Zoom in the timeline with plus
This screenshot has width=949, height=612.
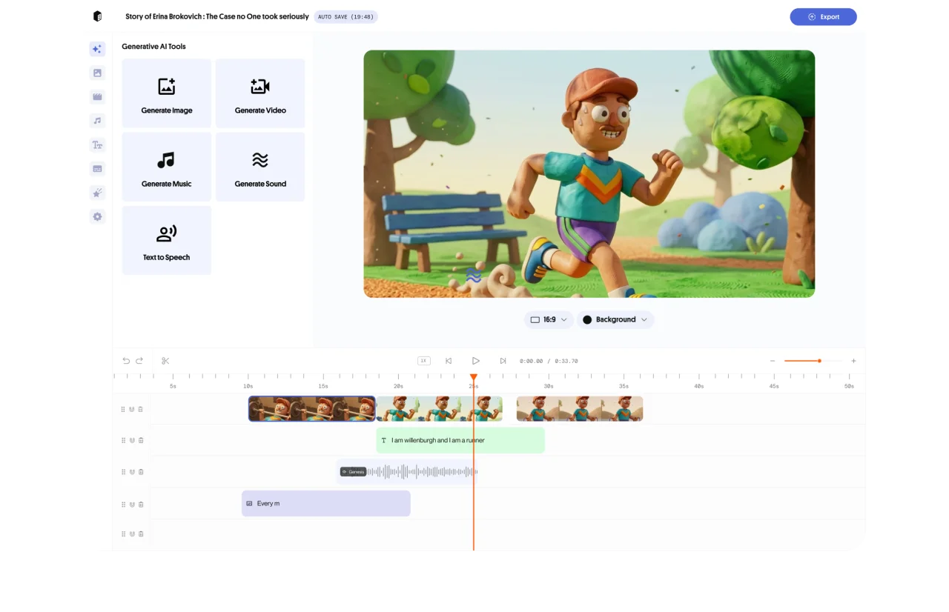853,361
